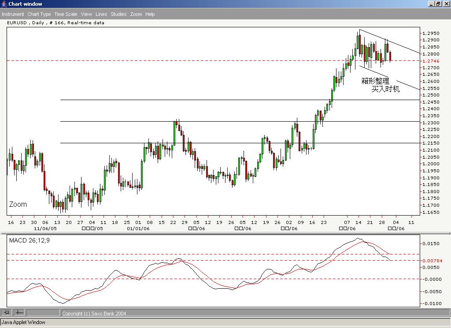This screenshot has height=328, width=451.
Task: Open the Help menu
Action: (x=150, y=14)
